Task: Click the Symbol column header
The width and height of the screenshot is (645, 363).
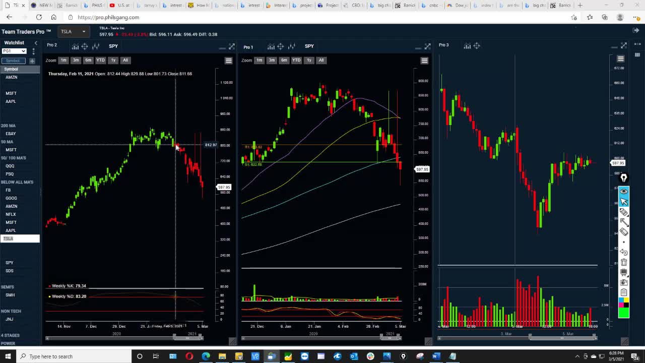Action: coord(20,69)
